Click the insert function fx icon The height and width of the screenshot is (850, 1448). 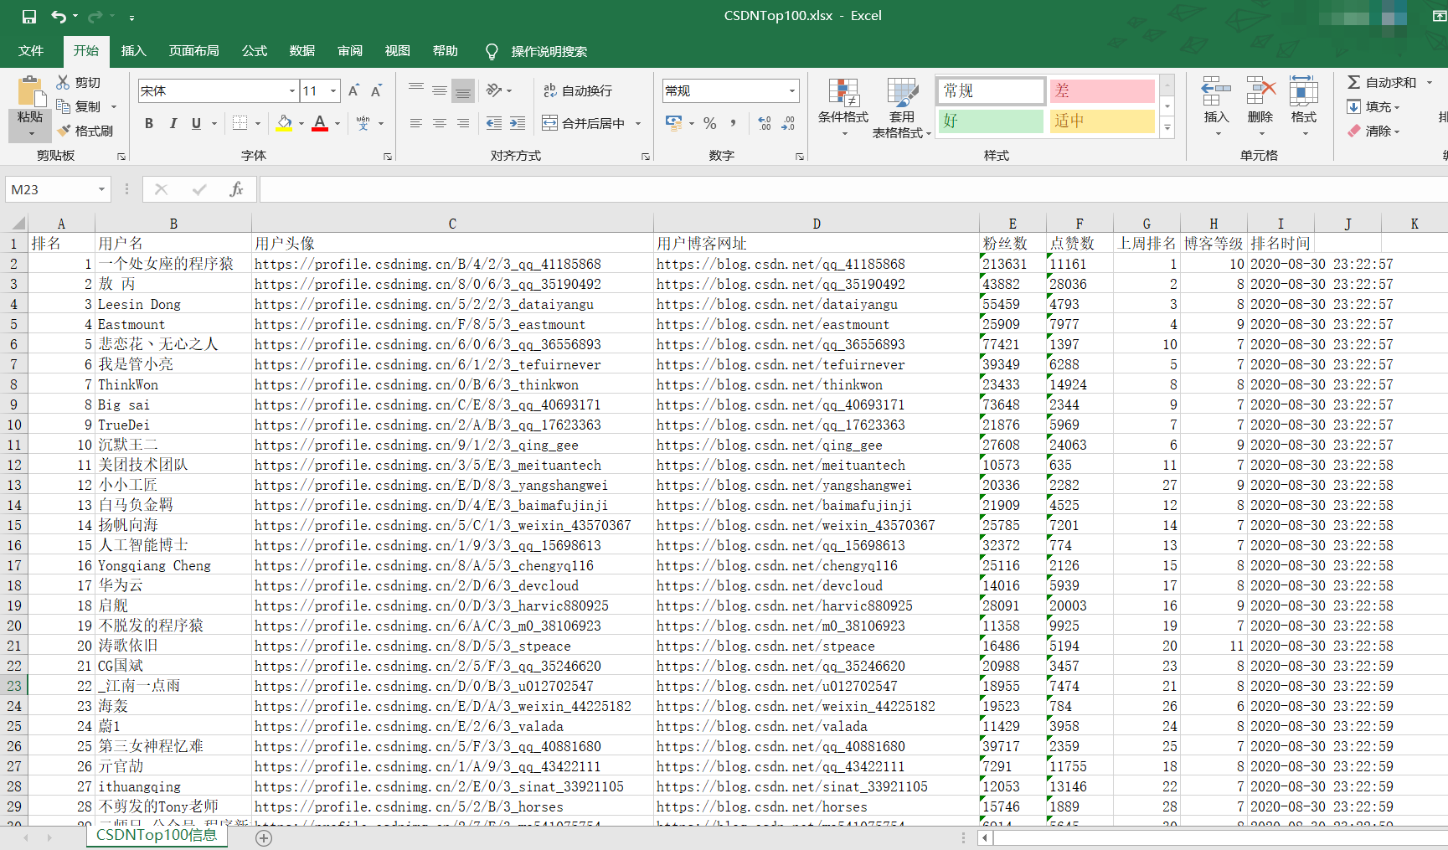tap(236, 189)
